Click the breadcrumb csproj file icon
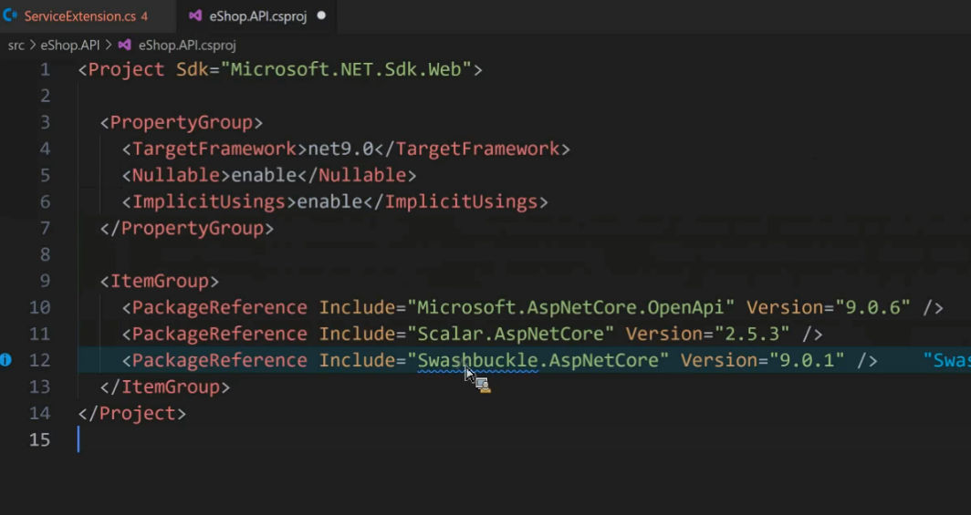 click(x=124, y=46)
